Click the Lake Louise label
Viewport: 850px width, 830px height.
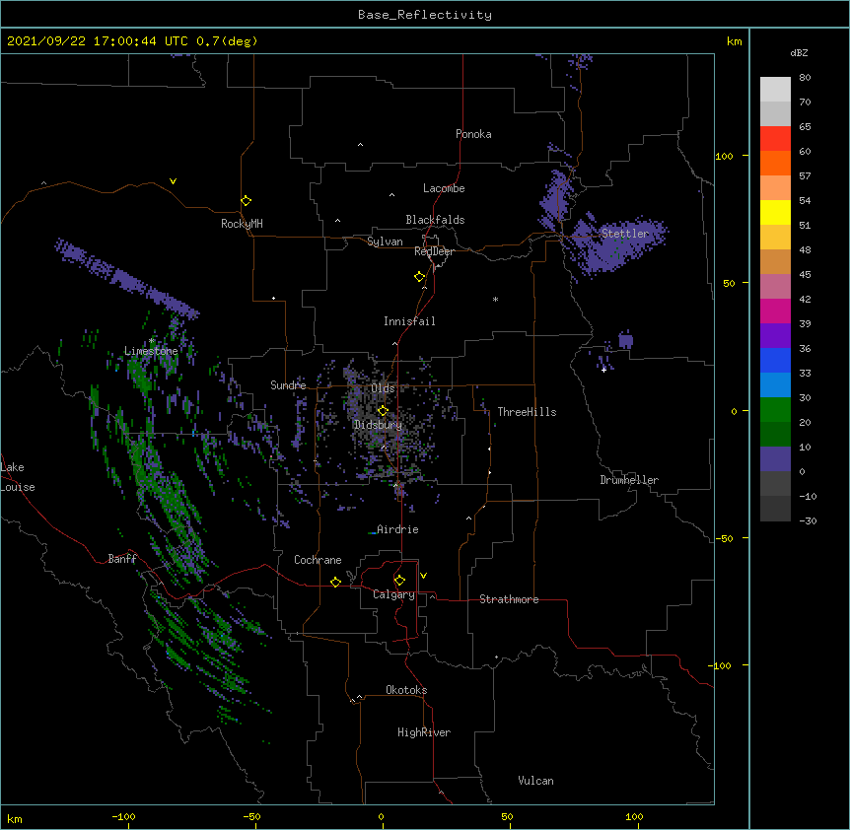click(18, 477)
